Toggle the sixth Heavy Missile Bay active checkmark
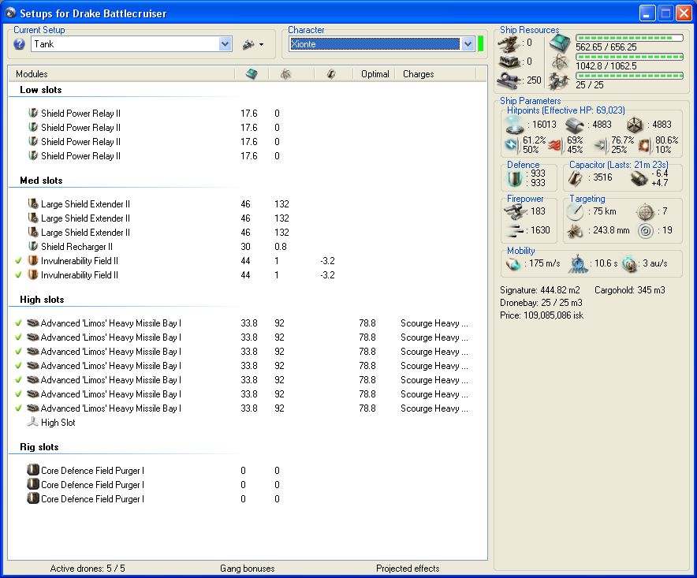Viewport: 697px width, 578px height. [x=18, y=394]
